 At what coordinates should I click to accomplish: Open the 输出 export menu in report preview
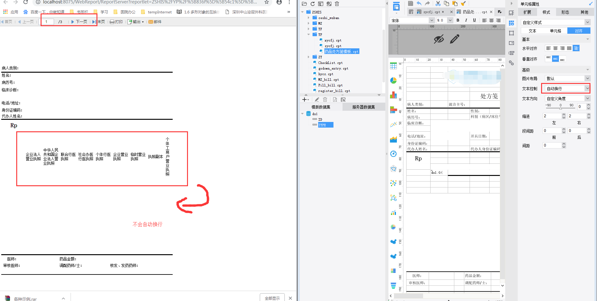point(136,22)
